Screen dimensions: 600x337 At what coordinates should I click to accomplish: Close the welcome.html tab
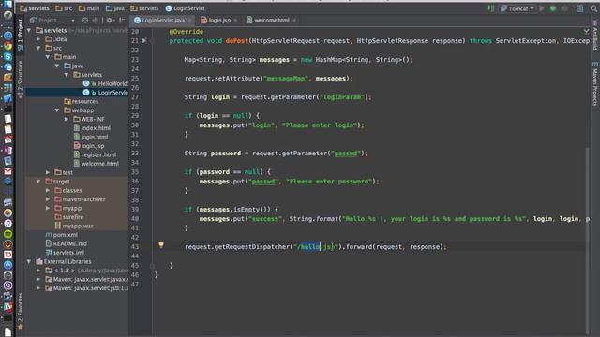294,21
